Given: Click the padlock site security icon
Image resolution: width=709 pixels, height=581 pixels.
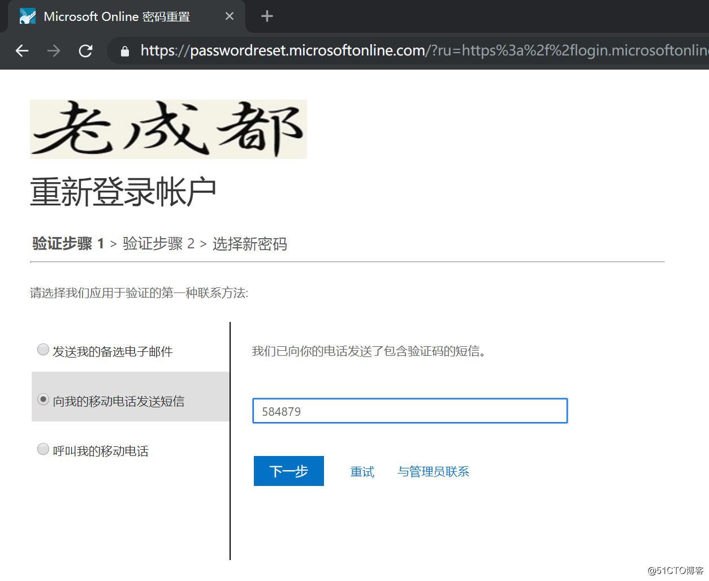Looking at the screenshot, I should (126, 51).
